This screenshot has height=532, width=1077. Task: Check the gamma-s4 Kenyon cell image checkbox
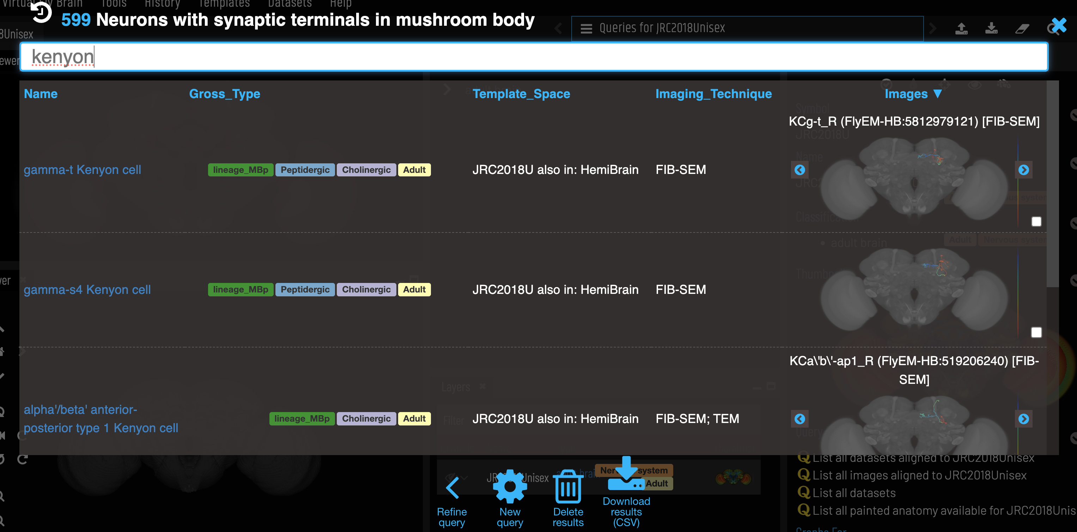1036,332
